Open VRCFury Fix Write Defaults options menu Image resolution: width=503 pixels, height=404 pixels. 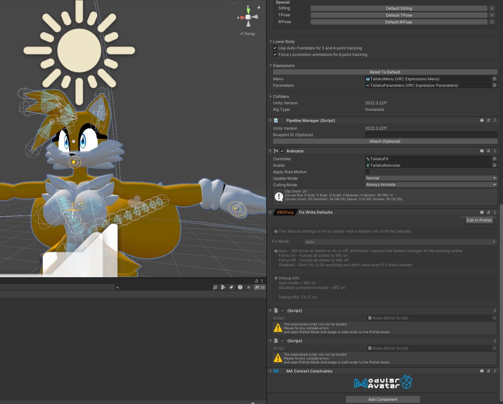495,212
